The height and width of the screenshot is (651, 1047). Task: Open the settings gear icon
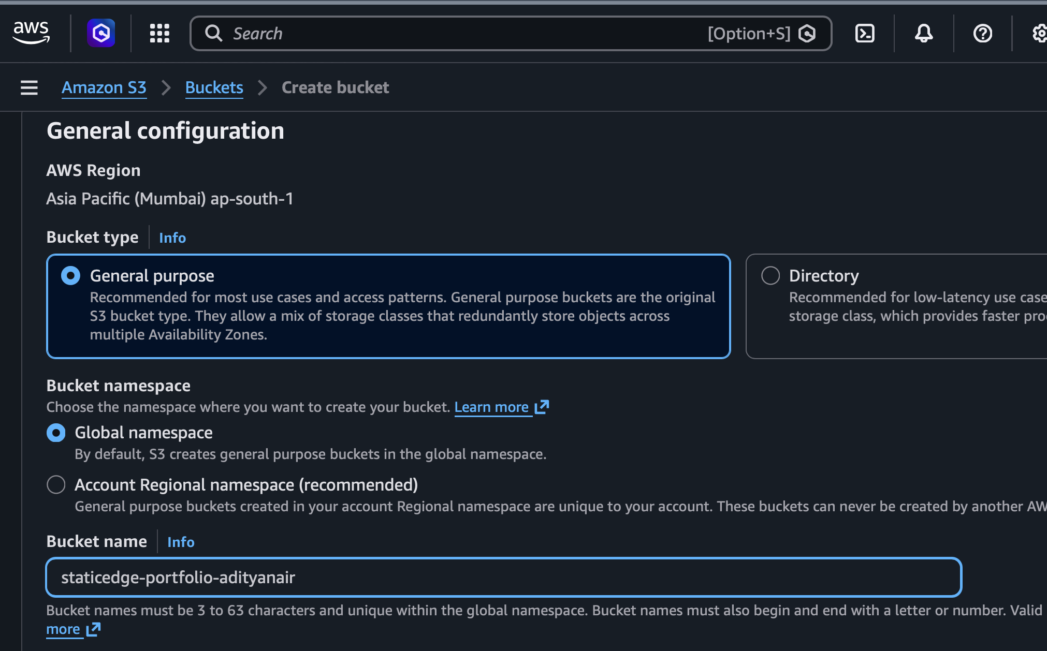1040,34
